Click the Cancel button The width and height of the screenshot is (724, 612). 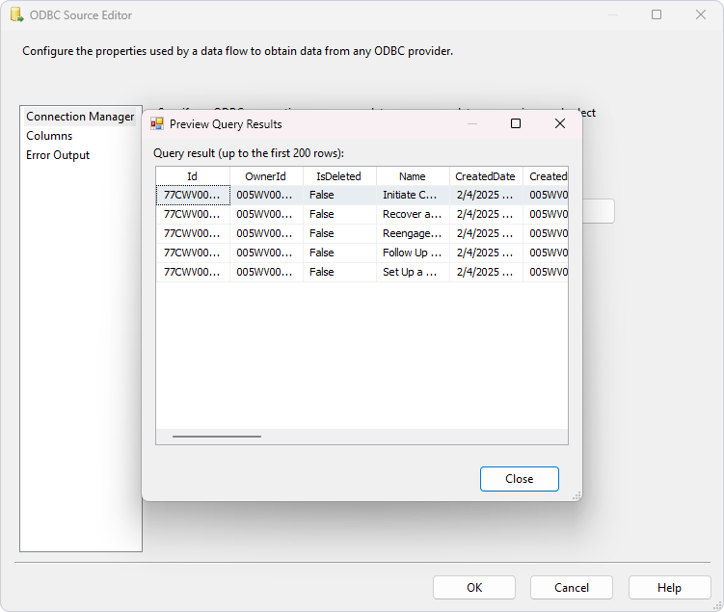coord(571,588)
